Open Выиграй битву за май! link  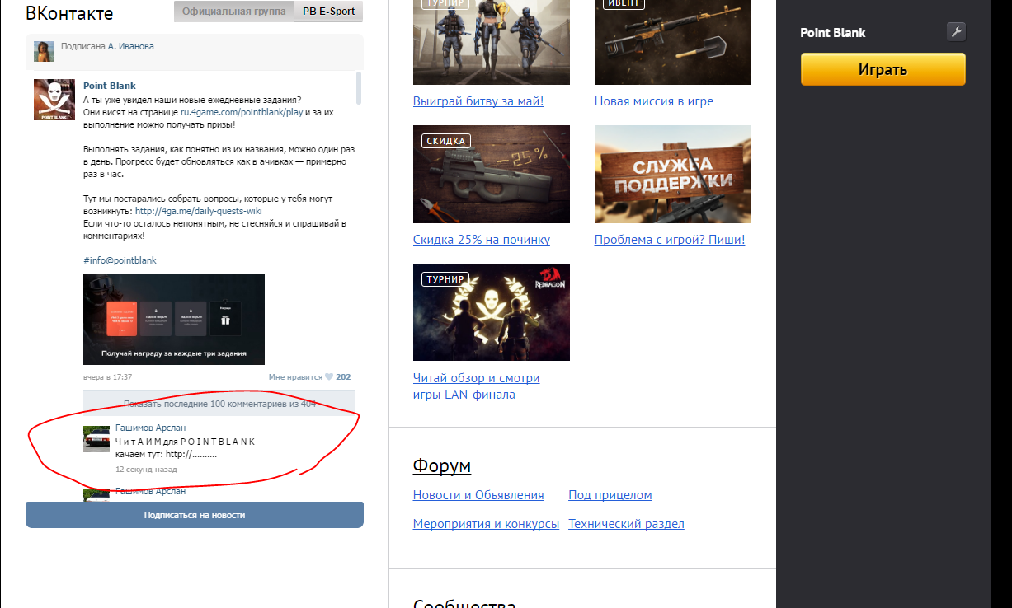click(x=478, y=101)
